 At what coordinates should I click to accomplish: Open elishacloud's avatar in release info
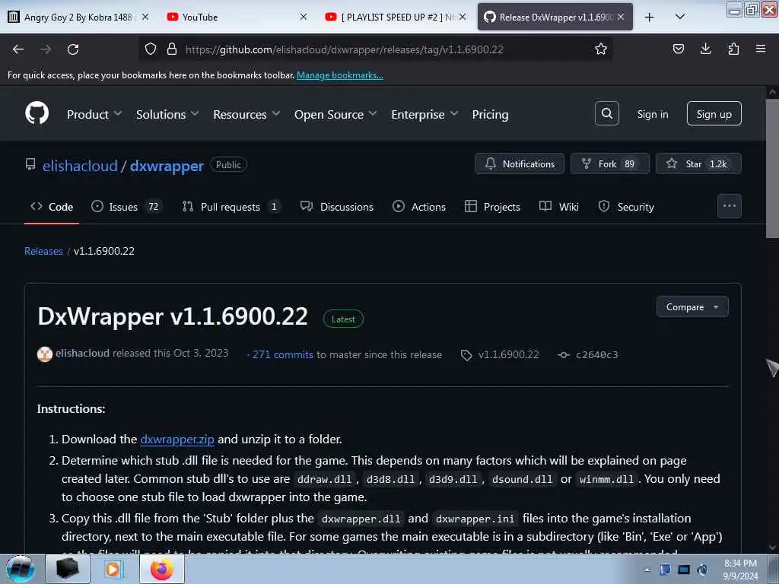45,354
